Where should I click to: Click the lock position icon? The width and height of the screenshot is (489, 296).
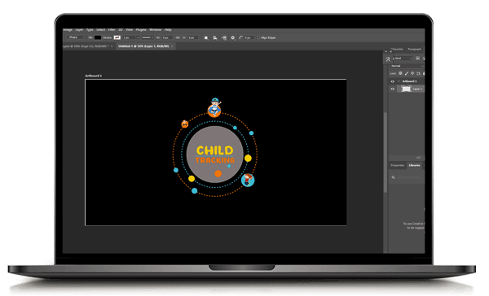[412, 73]
